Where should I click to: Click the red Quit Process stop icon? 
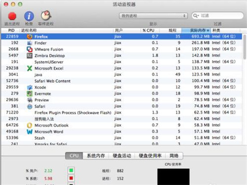tap(12, 16)
